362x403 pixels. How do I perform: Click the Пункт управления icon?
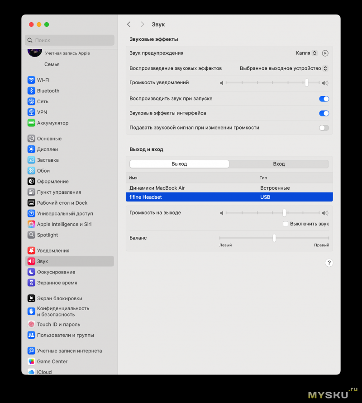31,192
